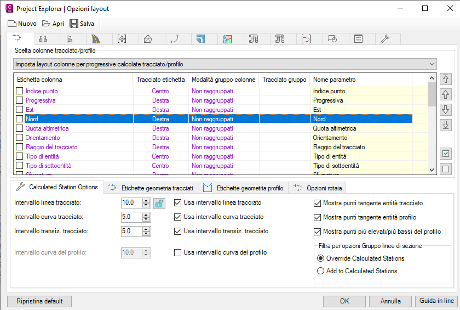Screen dimensions: 460x310
Task: Move selected column to the top
Action: 446,79
